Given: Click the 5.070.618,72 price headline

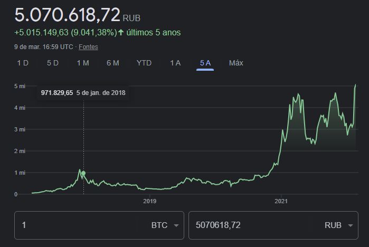Looking at the screenshot, I should pyautogui.click(x=67, y=15).
